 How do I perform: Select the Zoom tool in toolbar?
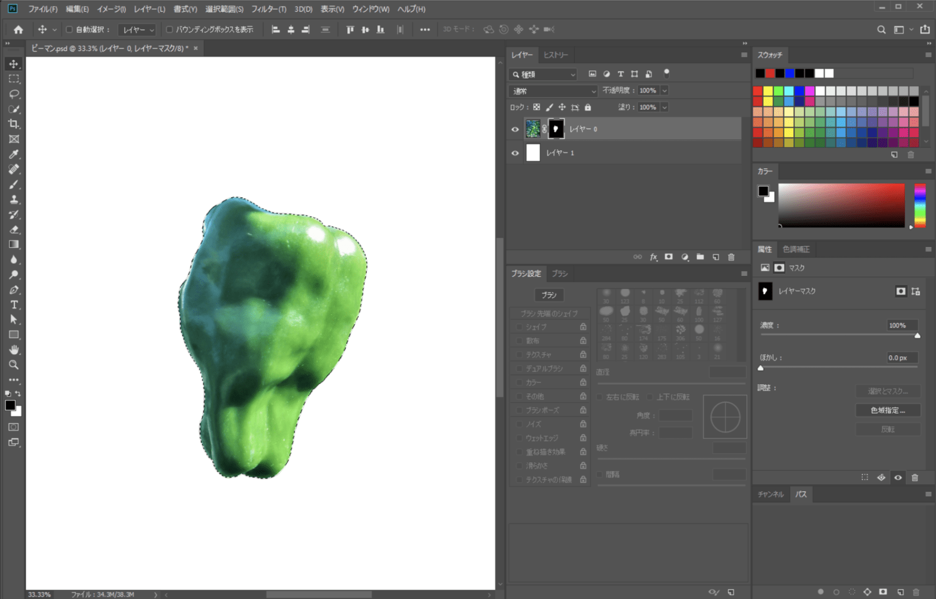click(14, 365)
